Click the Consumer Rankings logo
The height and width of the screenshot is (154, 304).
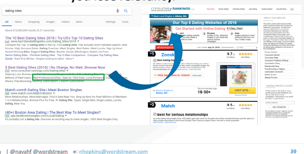tap(172, 9)
